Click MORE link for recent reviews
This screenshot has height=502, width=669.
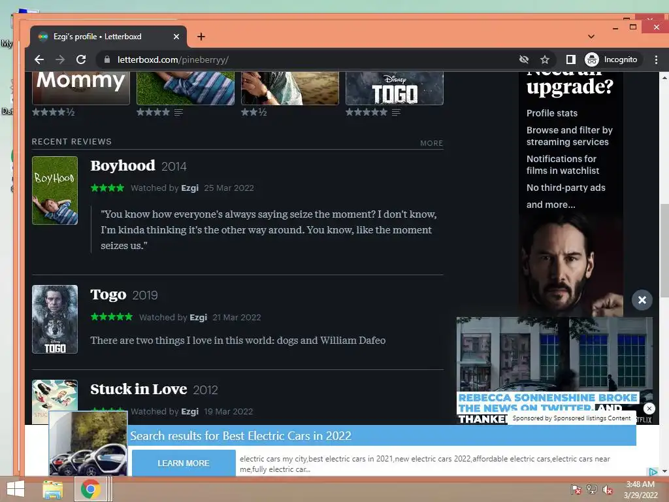click(x=431, y=143)
